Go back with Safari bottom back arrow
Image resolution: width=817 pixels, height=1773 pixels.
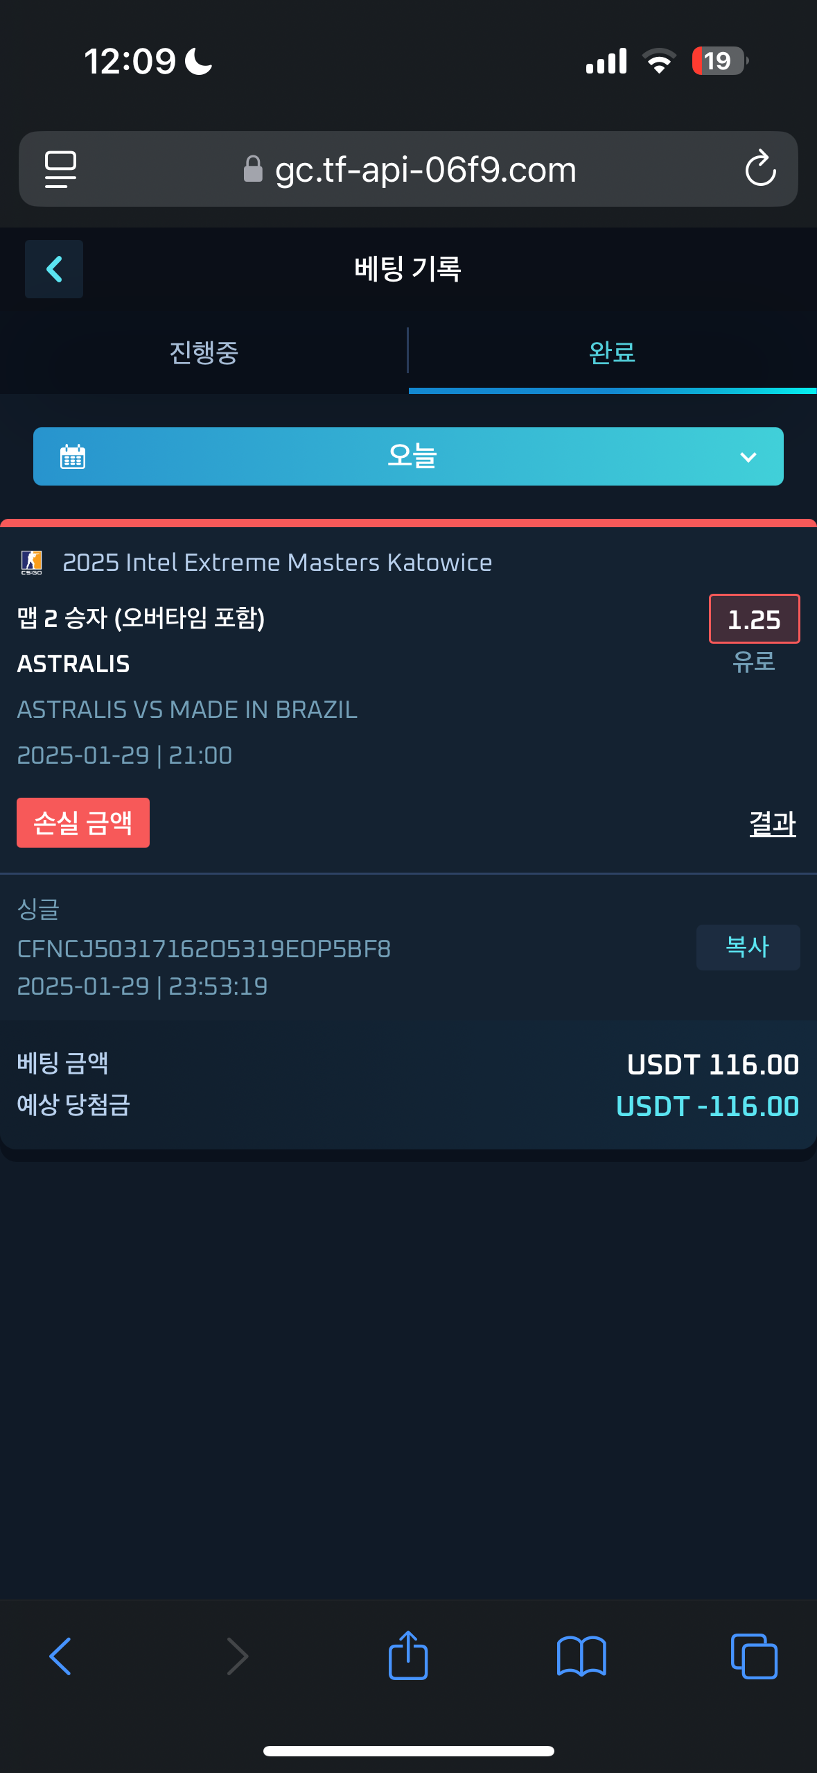pyautogui.click(x=60, y=1656)
